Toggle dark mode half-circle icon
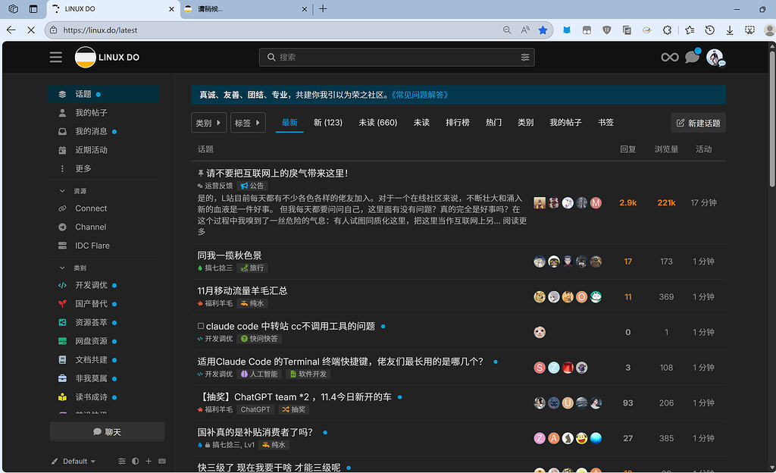This screenshot has height=473, width=776. 135,461
